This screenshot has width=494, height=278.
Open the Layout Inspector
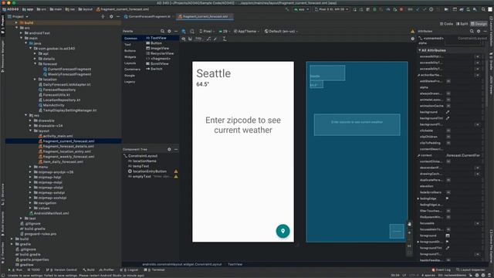coord(471,270)
